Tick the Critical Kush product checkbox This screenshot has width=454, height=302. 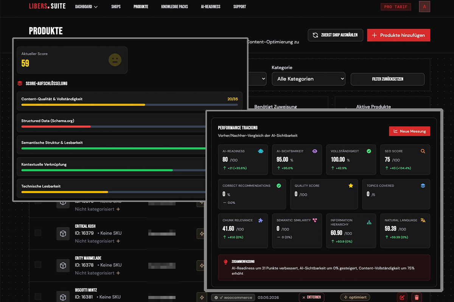click(x=38, y=233)
